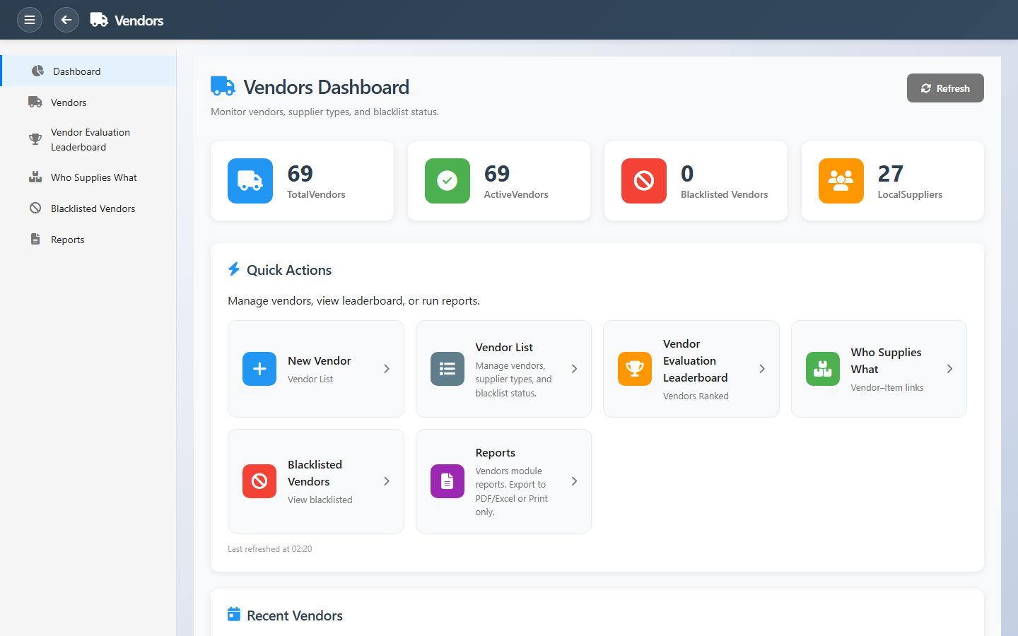This screenshot has height=636, width=1018.
Task: Go to Vendor Evaluation Leaderboard in sidebar
Action: [x=90, y=140]
